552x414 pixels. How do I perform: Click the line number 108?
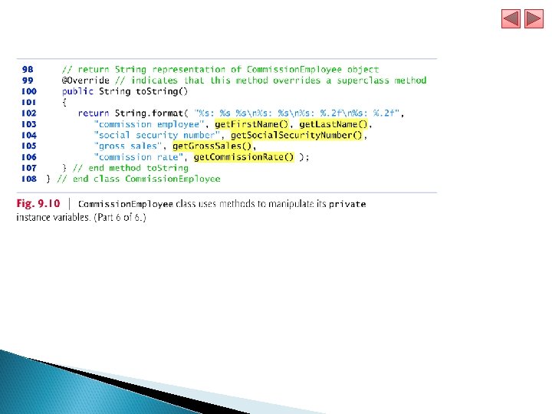(x=29, y=179)
